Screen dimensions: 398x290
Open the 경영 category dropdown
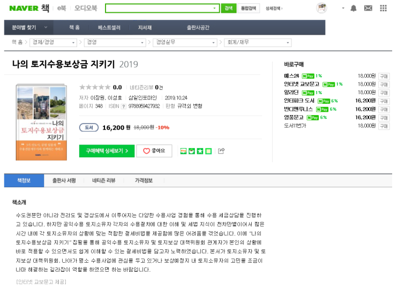[x=115, y=43]
